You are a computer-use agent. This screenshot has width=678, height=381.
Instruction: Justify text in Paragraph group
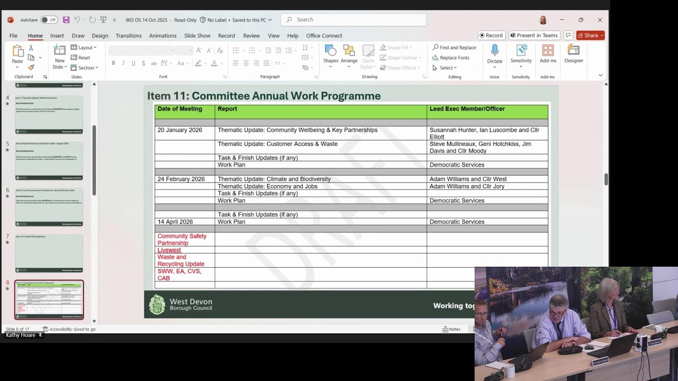pos(266,63)
